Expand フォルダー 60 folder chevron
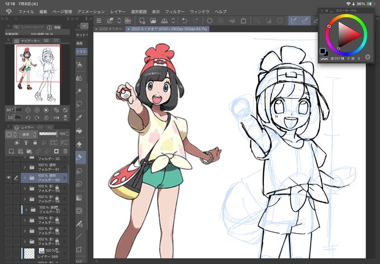 25,178
